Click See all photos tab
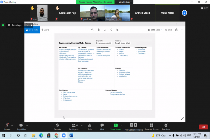Viewport: 210px width, 139px height. click(x=32, y=30)
